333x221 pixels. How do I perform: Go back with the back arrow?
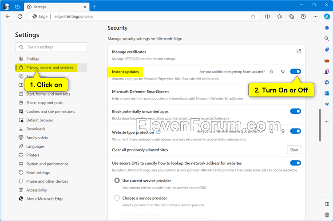click(8, 16)
